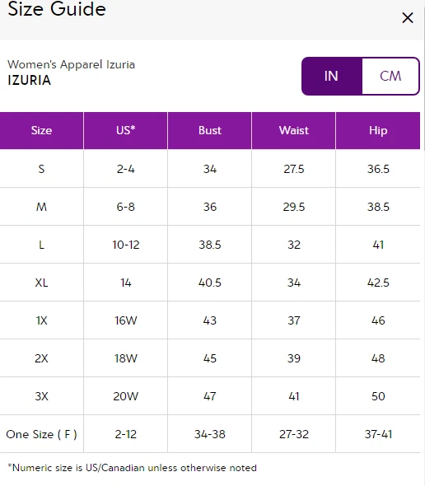
Task: Click the 16W US size cell
Action: point(125,320)
